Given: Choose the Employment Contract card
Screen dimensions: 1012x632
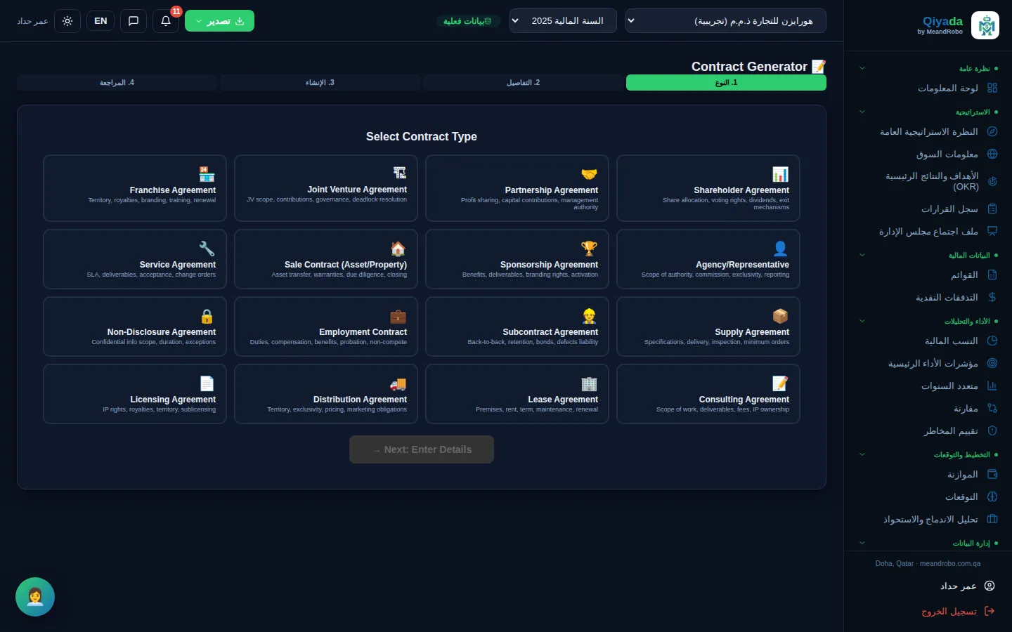Looking at the screenshot, I should coord(326,327).
